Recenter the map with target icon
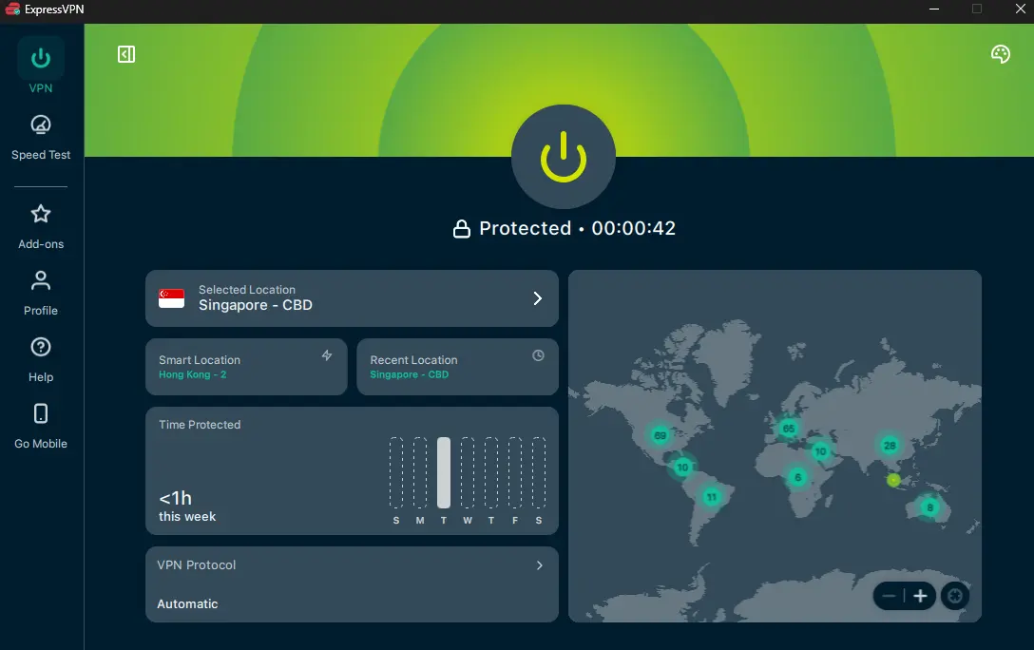This screenshot has width=1034, height=650. [955, 596]
